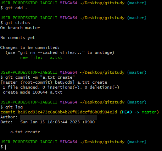Screen dimensions: 162x151
Task: Select the "+0900" timezone offset
Action: tap(88, 122)
